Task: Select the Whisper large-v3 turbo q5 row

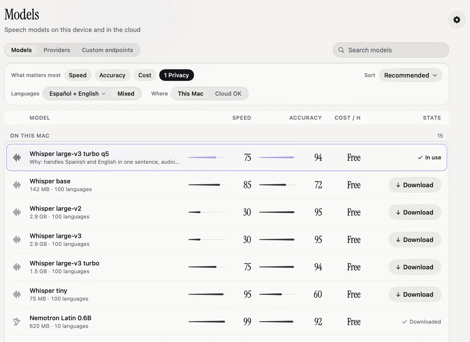Action: [x=227, y=157]
